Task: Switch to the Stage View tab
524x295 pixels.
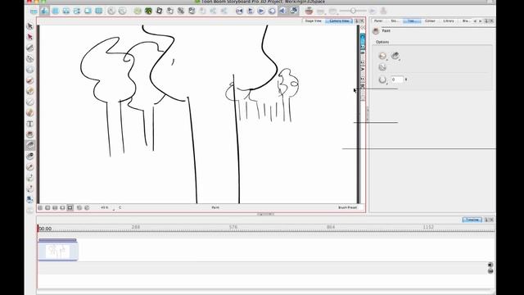Action: coord(313,20)
